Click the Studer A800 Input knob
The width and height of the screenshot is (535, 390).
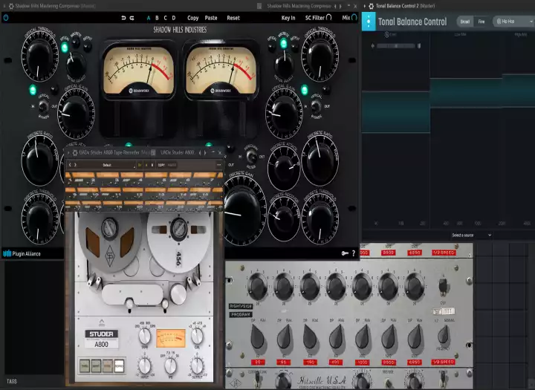145,365
